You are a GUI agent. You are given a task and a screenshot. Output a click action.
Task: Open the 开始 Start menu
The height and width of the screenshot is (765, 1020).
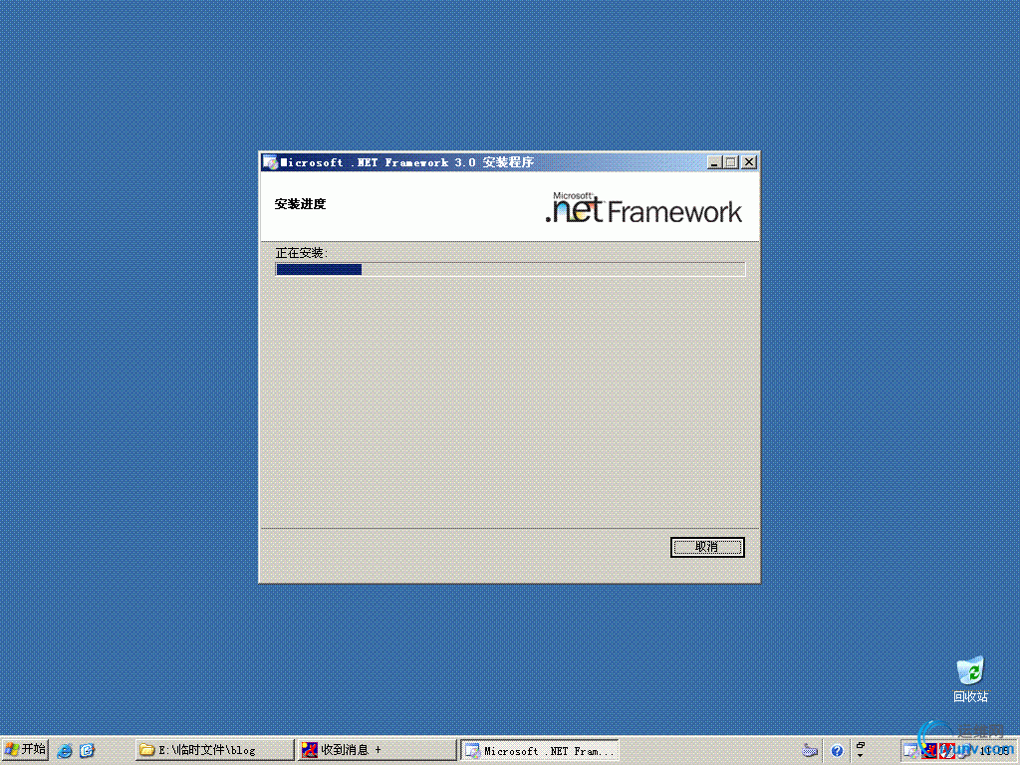tap(25, 750)
